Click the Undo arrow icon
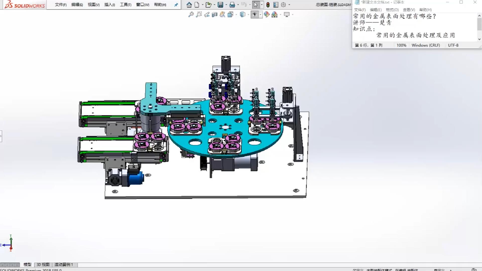The image size is (482, 271). pyautogui.click(x=244, y=5)
